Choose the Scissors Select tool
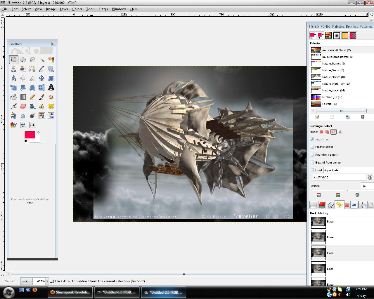374x299 pixels. 14,69
